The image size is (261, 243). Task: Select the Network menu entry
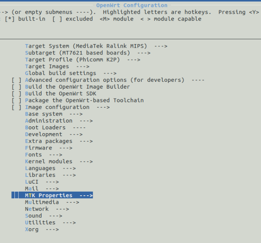click(x=47, y=209)
